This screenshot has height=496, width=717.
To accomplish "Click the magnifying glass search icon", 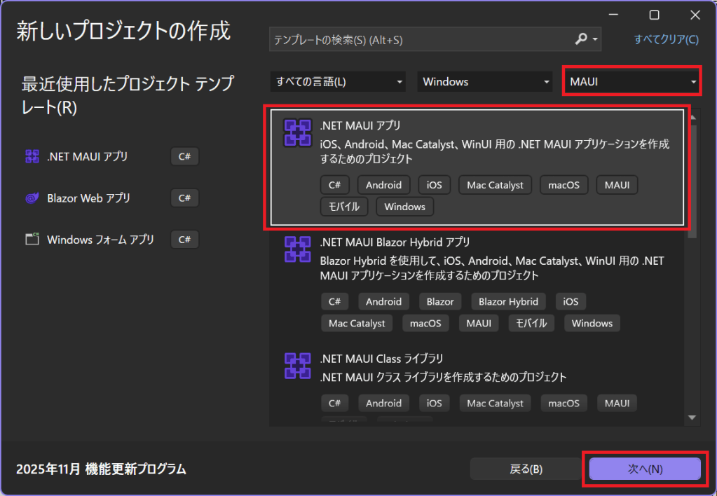I will [582, 40].
